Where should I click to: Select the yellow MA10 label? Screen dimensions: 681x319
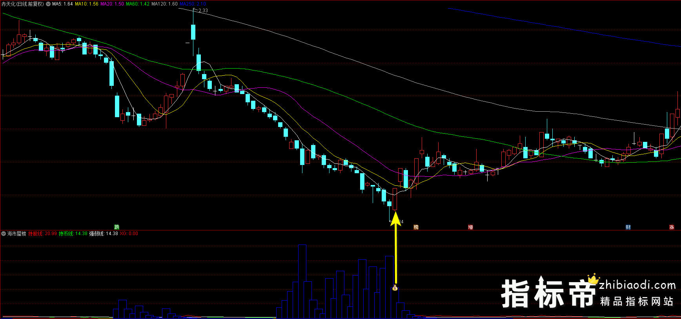(x=87, y=4)
